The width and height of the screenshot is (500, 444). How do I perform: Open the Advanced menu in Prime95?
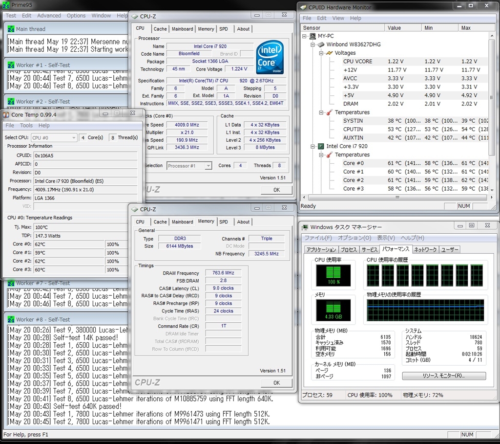pyautogui.click(x=49, y=16)
